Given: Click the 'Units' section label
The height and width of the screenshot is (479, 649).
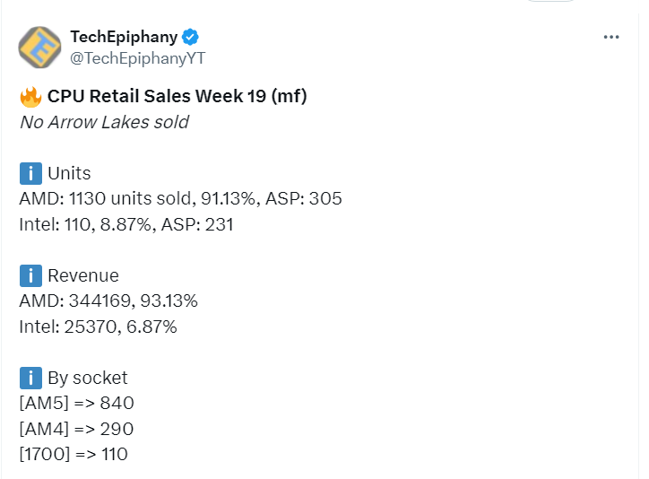Looking at the screenshot, I should (69, 173).
